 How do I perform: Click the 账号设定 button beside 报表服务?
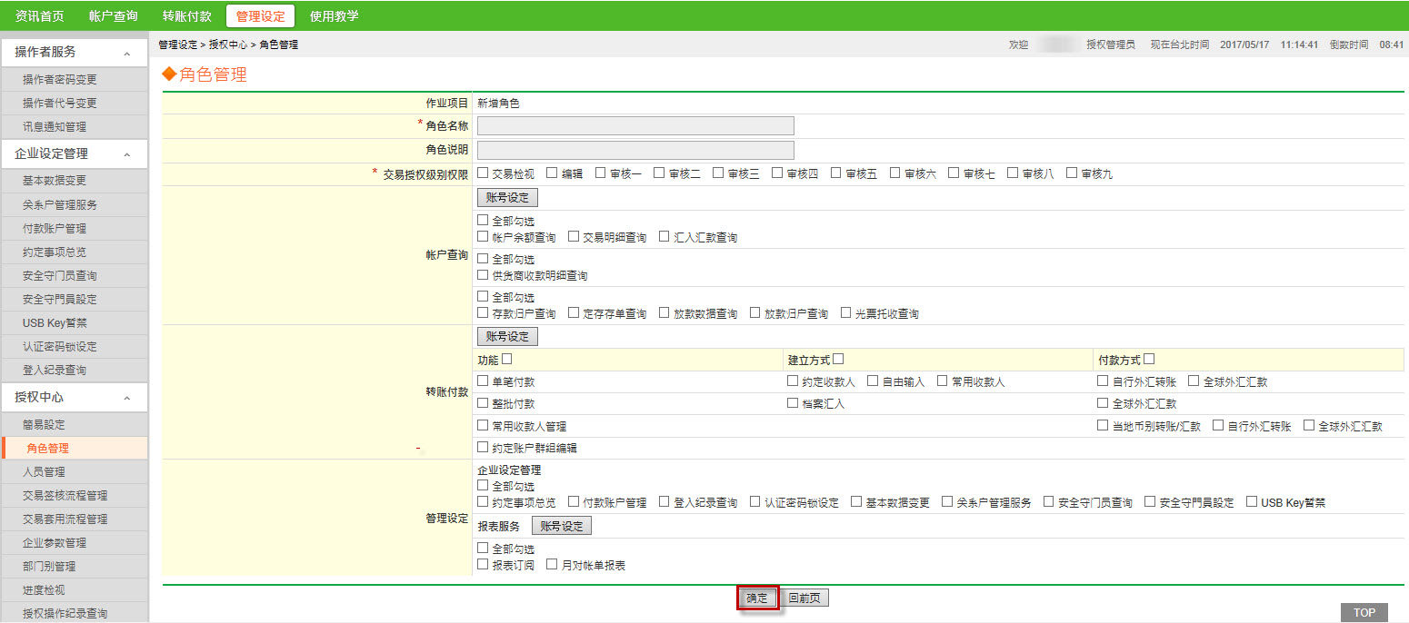tap(562, 526)
